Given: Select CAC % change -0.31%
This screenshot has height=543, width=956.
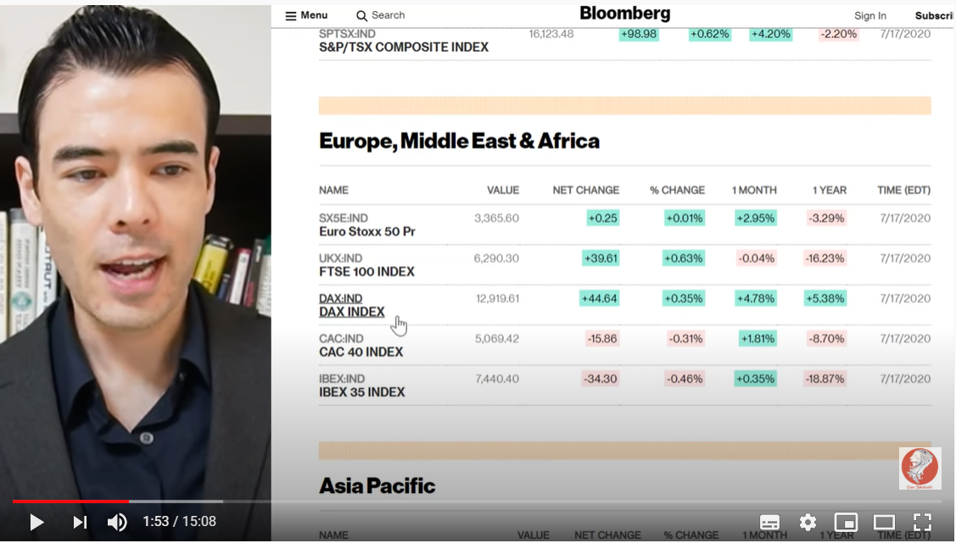Looking at the screenshot, I should [x=685, y=339].
